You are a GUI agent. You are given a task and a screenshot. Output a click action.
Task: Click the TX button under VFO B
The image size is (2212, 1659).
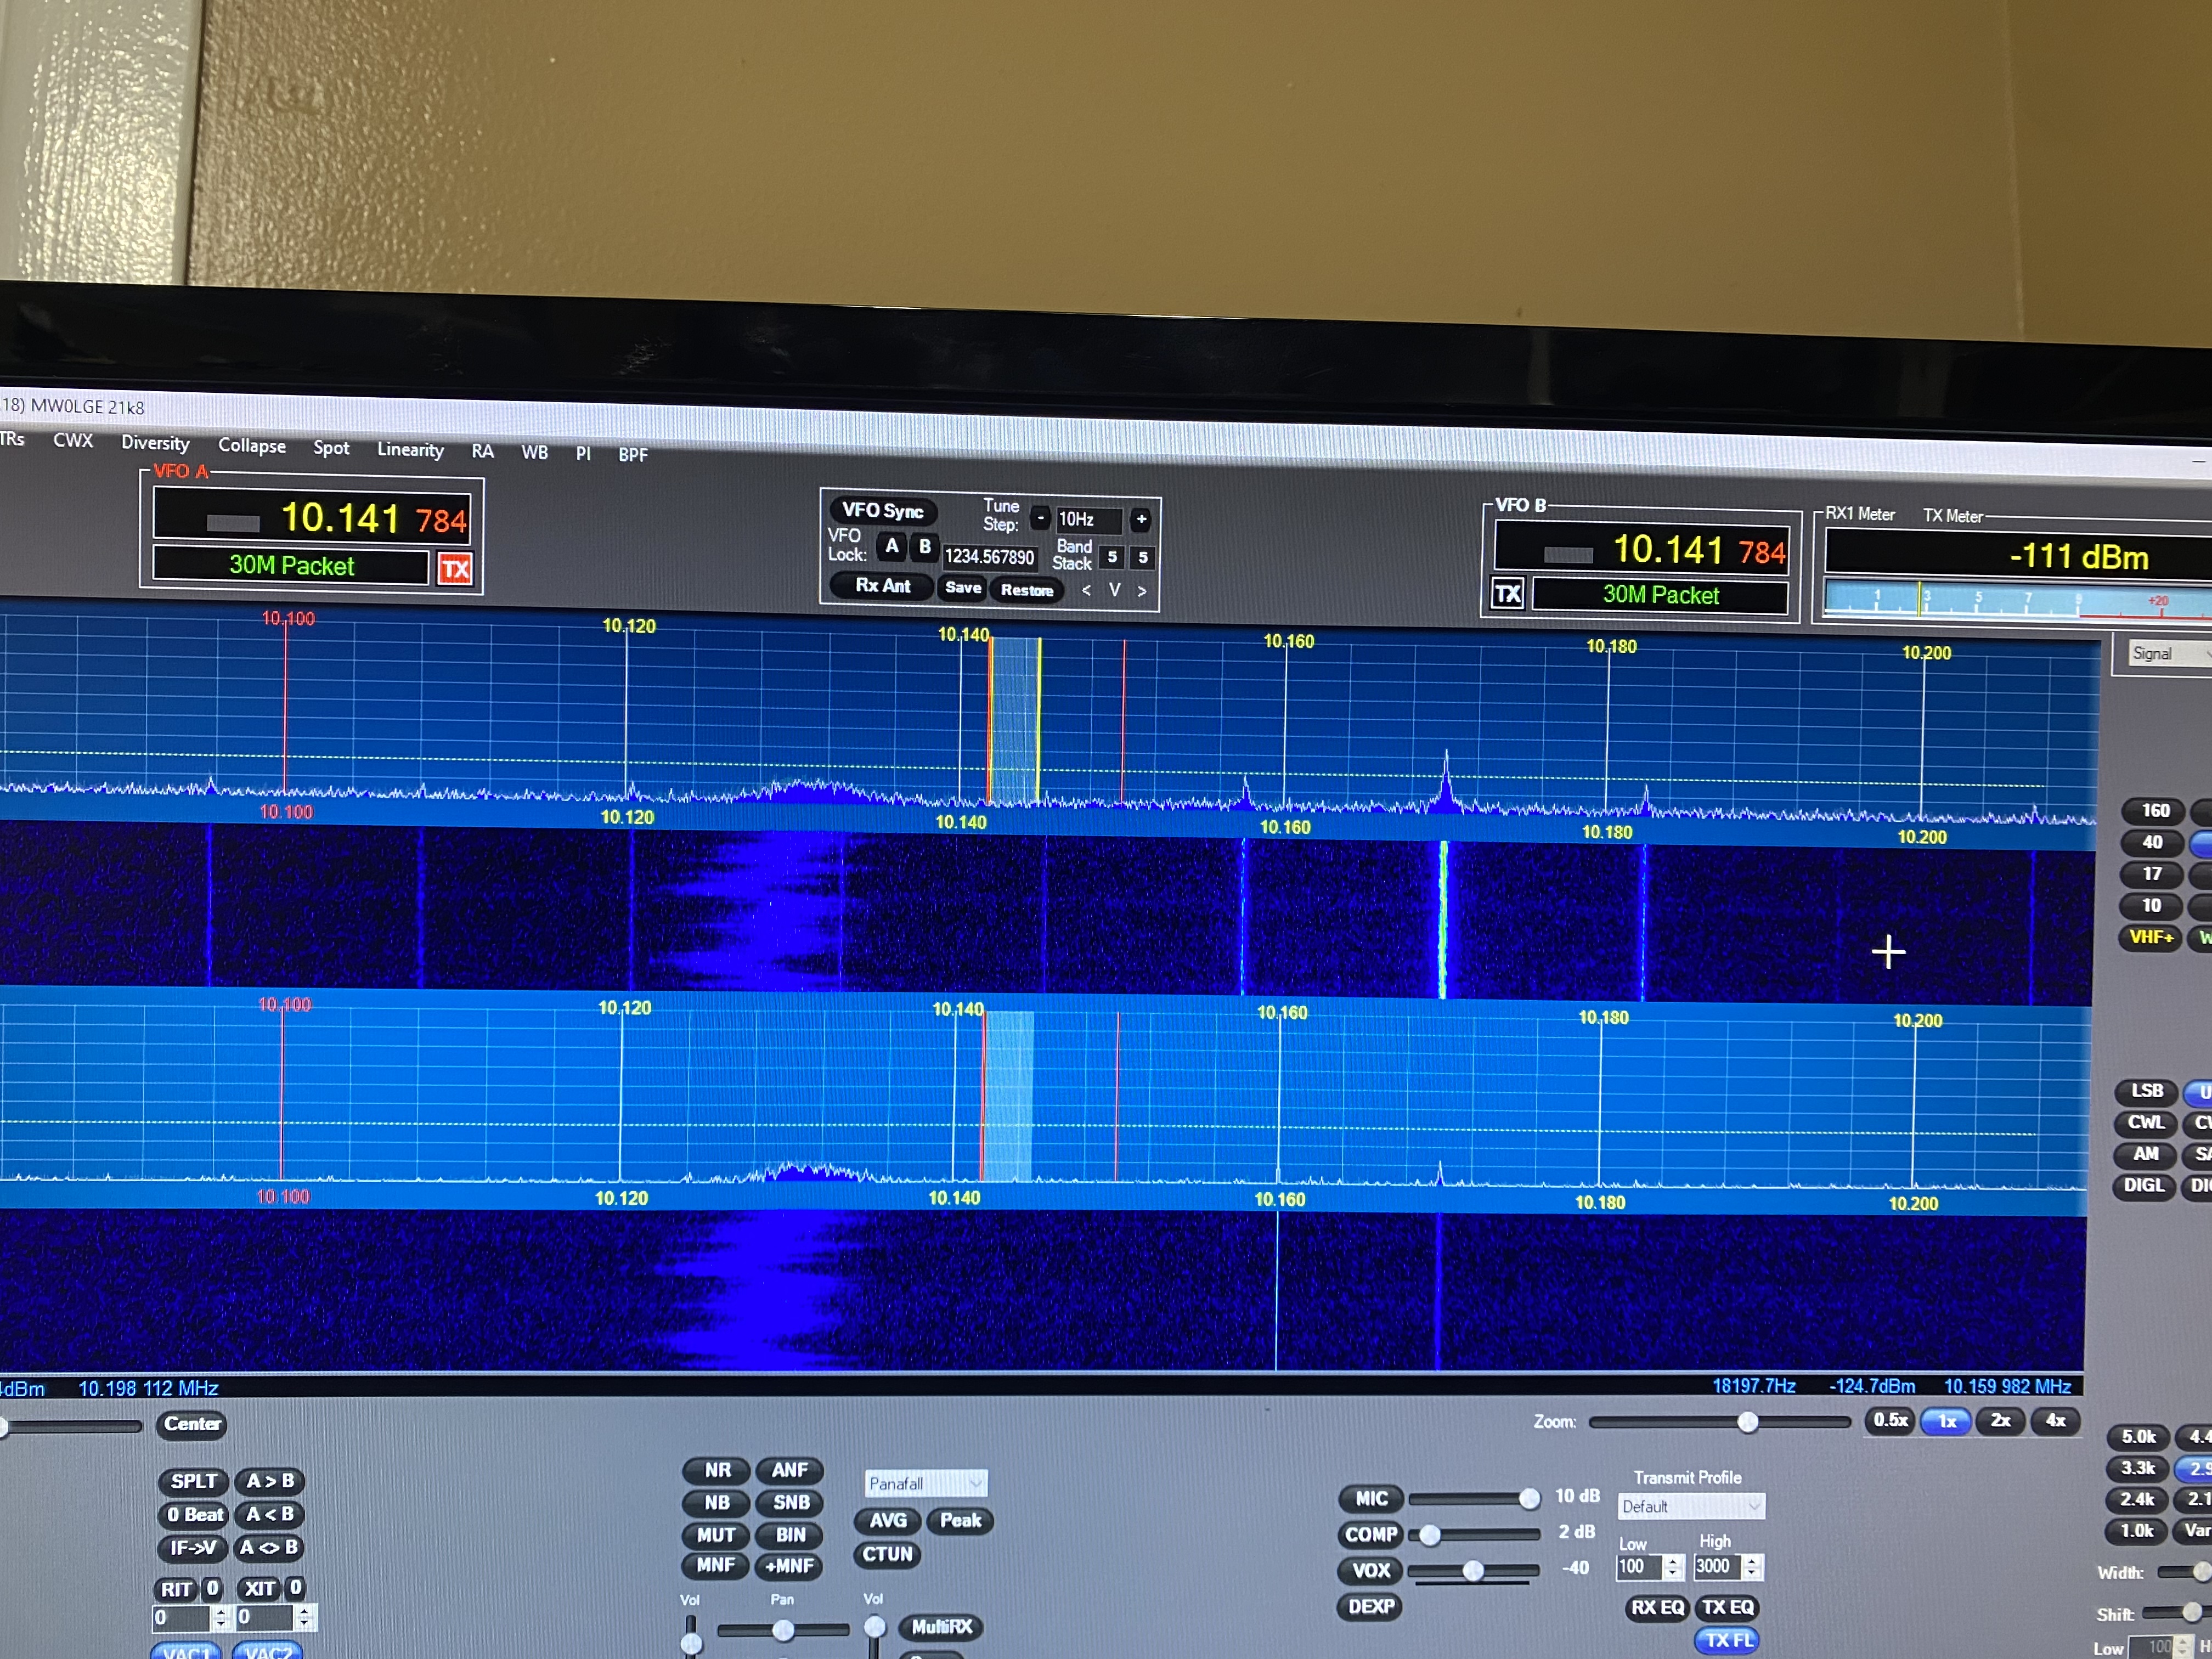(1507, 594)
